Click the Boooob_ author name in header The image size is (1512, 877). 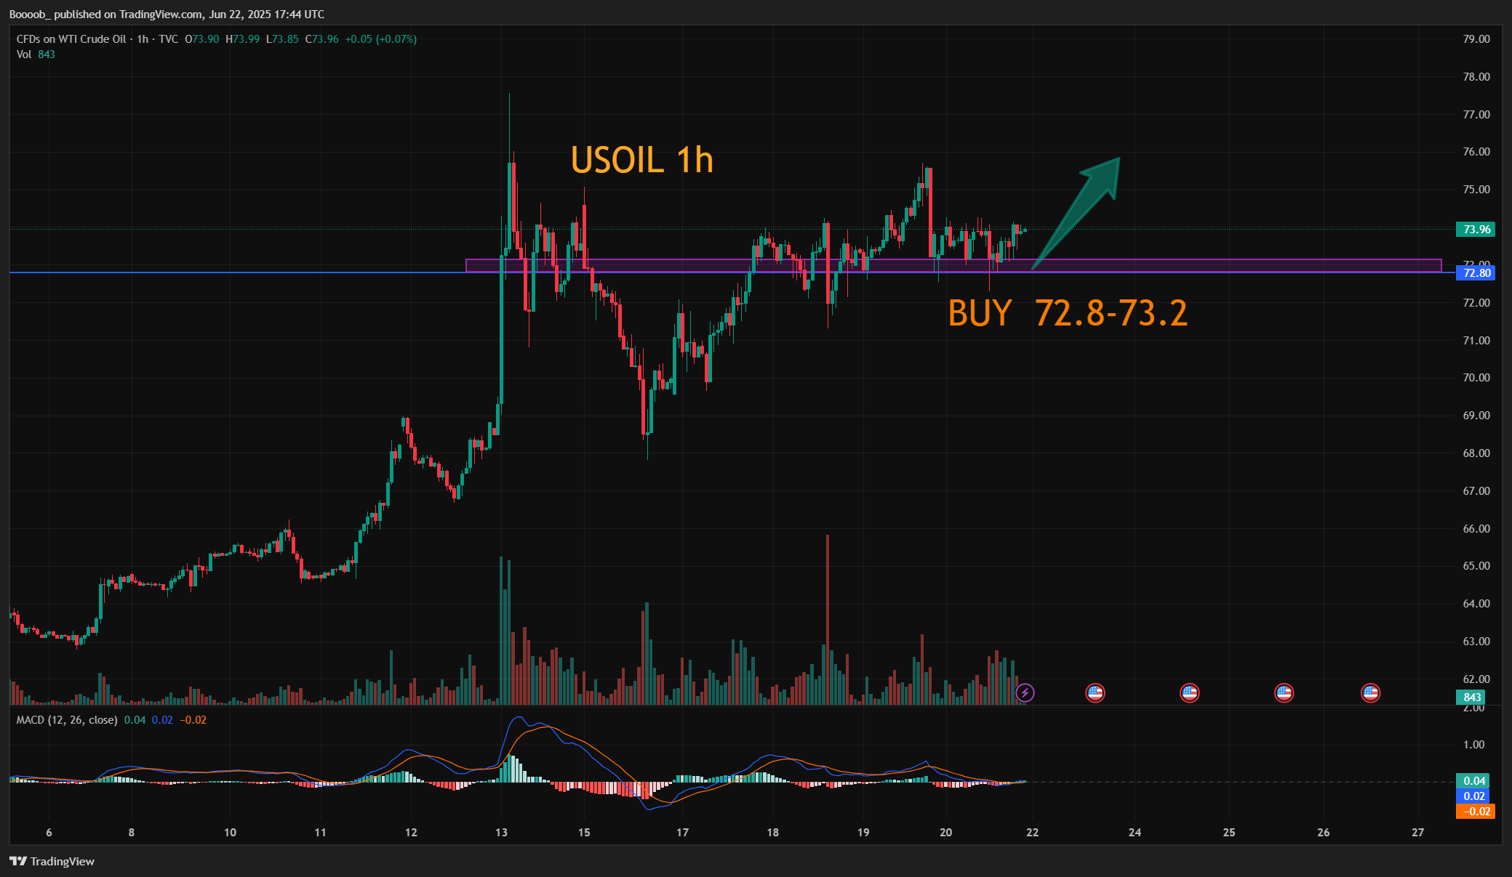(30, 15)
